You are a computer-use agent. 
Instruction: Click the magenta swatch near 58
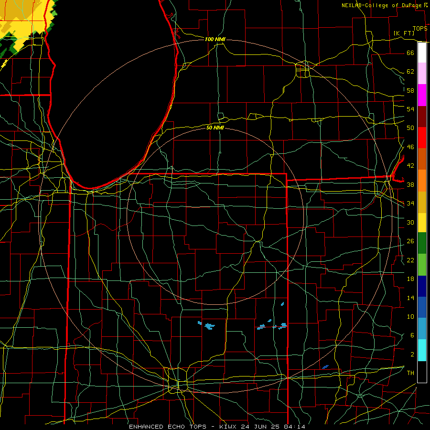422,95
